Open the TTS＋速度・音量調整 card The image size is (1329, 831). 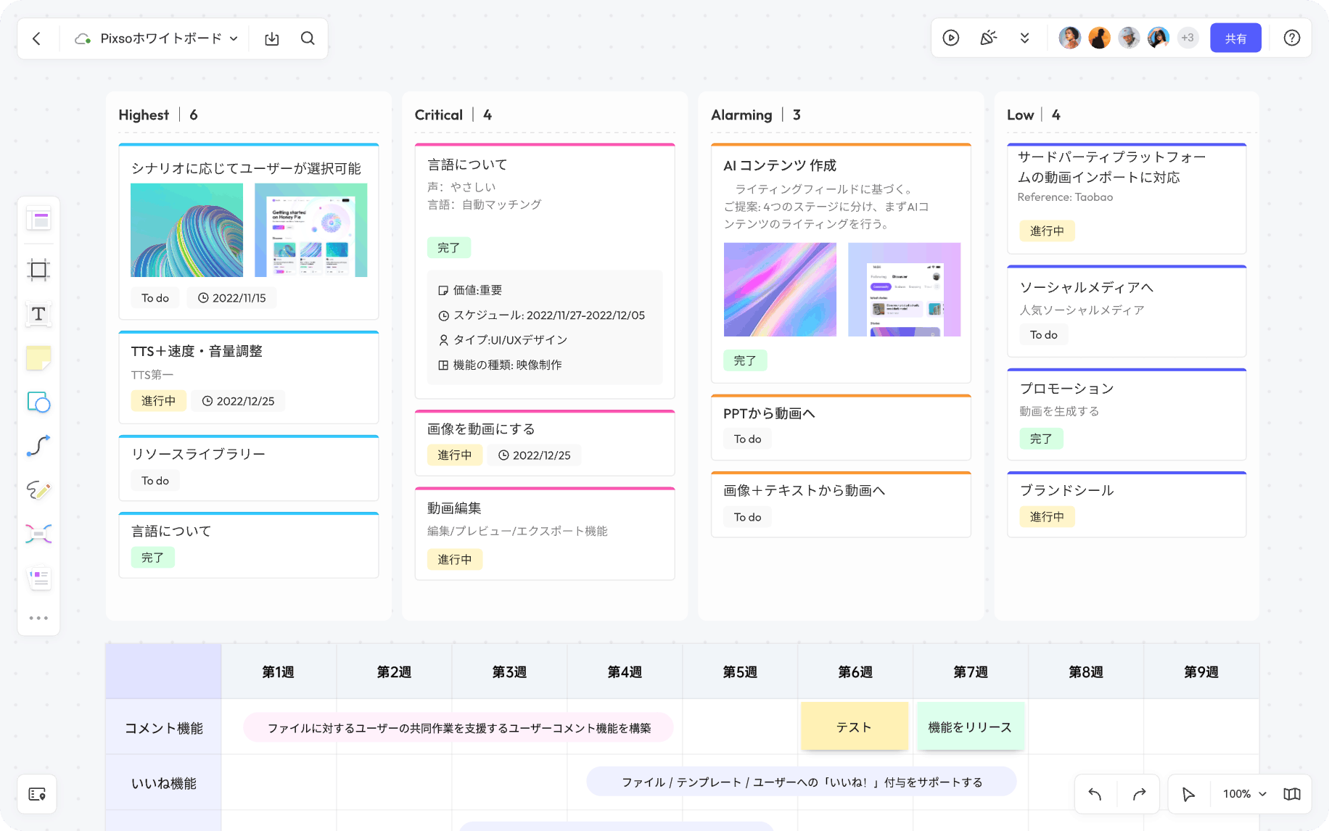(x=249, y=377)
